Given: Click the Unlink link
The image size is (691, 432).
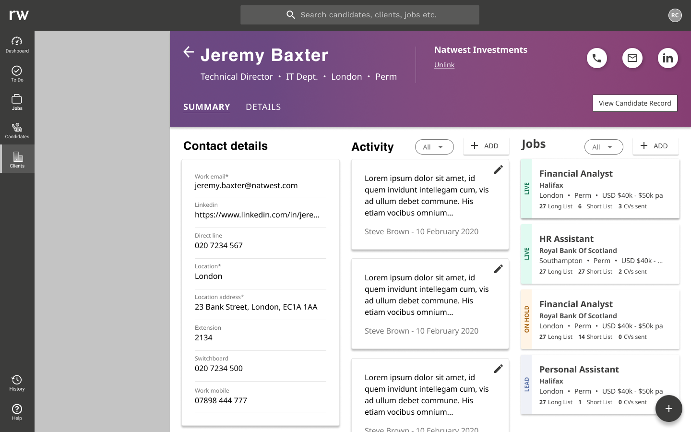Looking at the screenshot, I should tap(444, 65).
